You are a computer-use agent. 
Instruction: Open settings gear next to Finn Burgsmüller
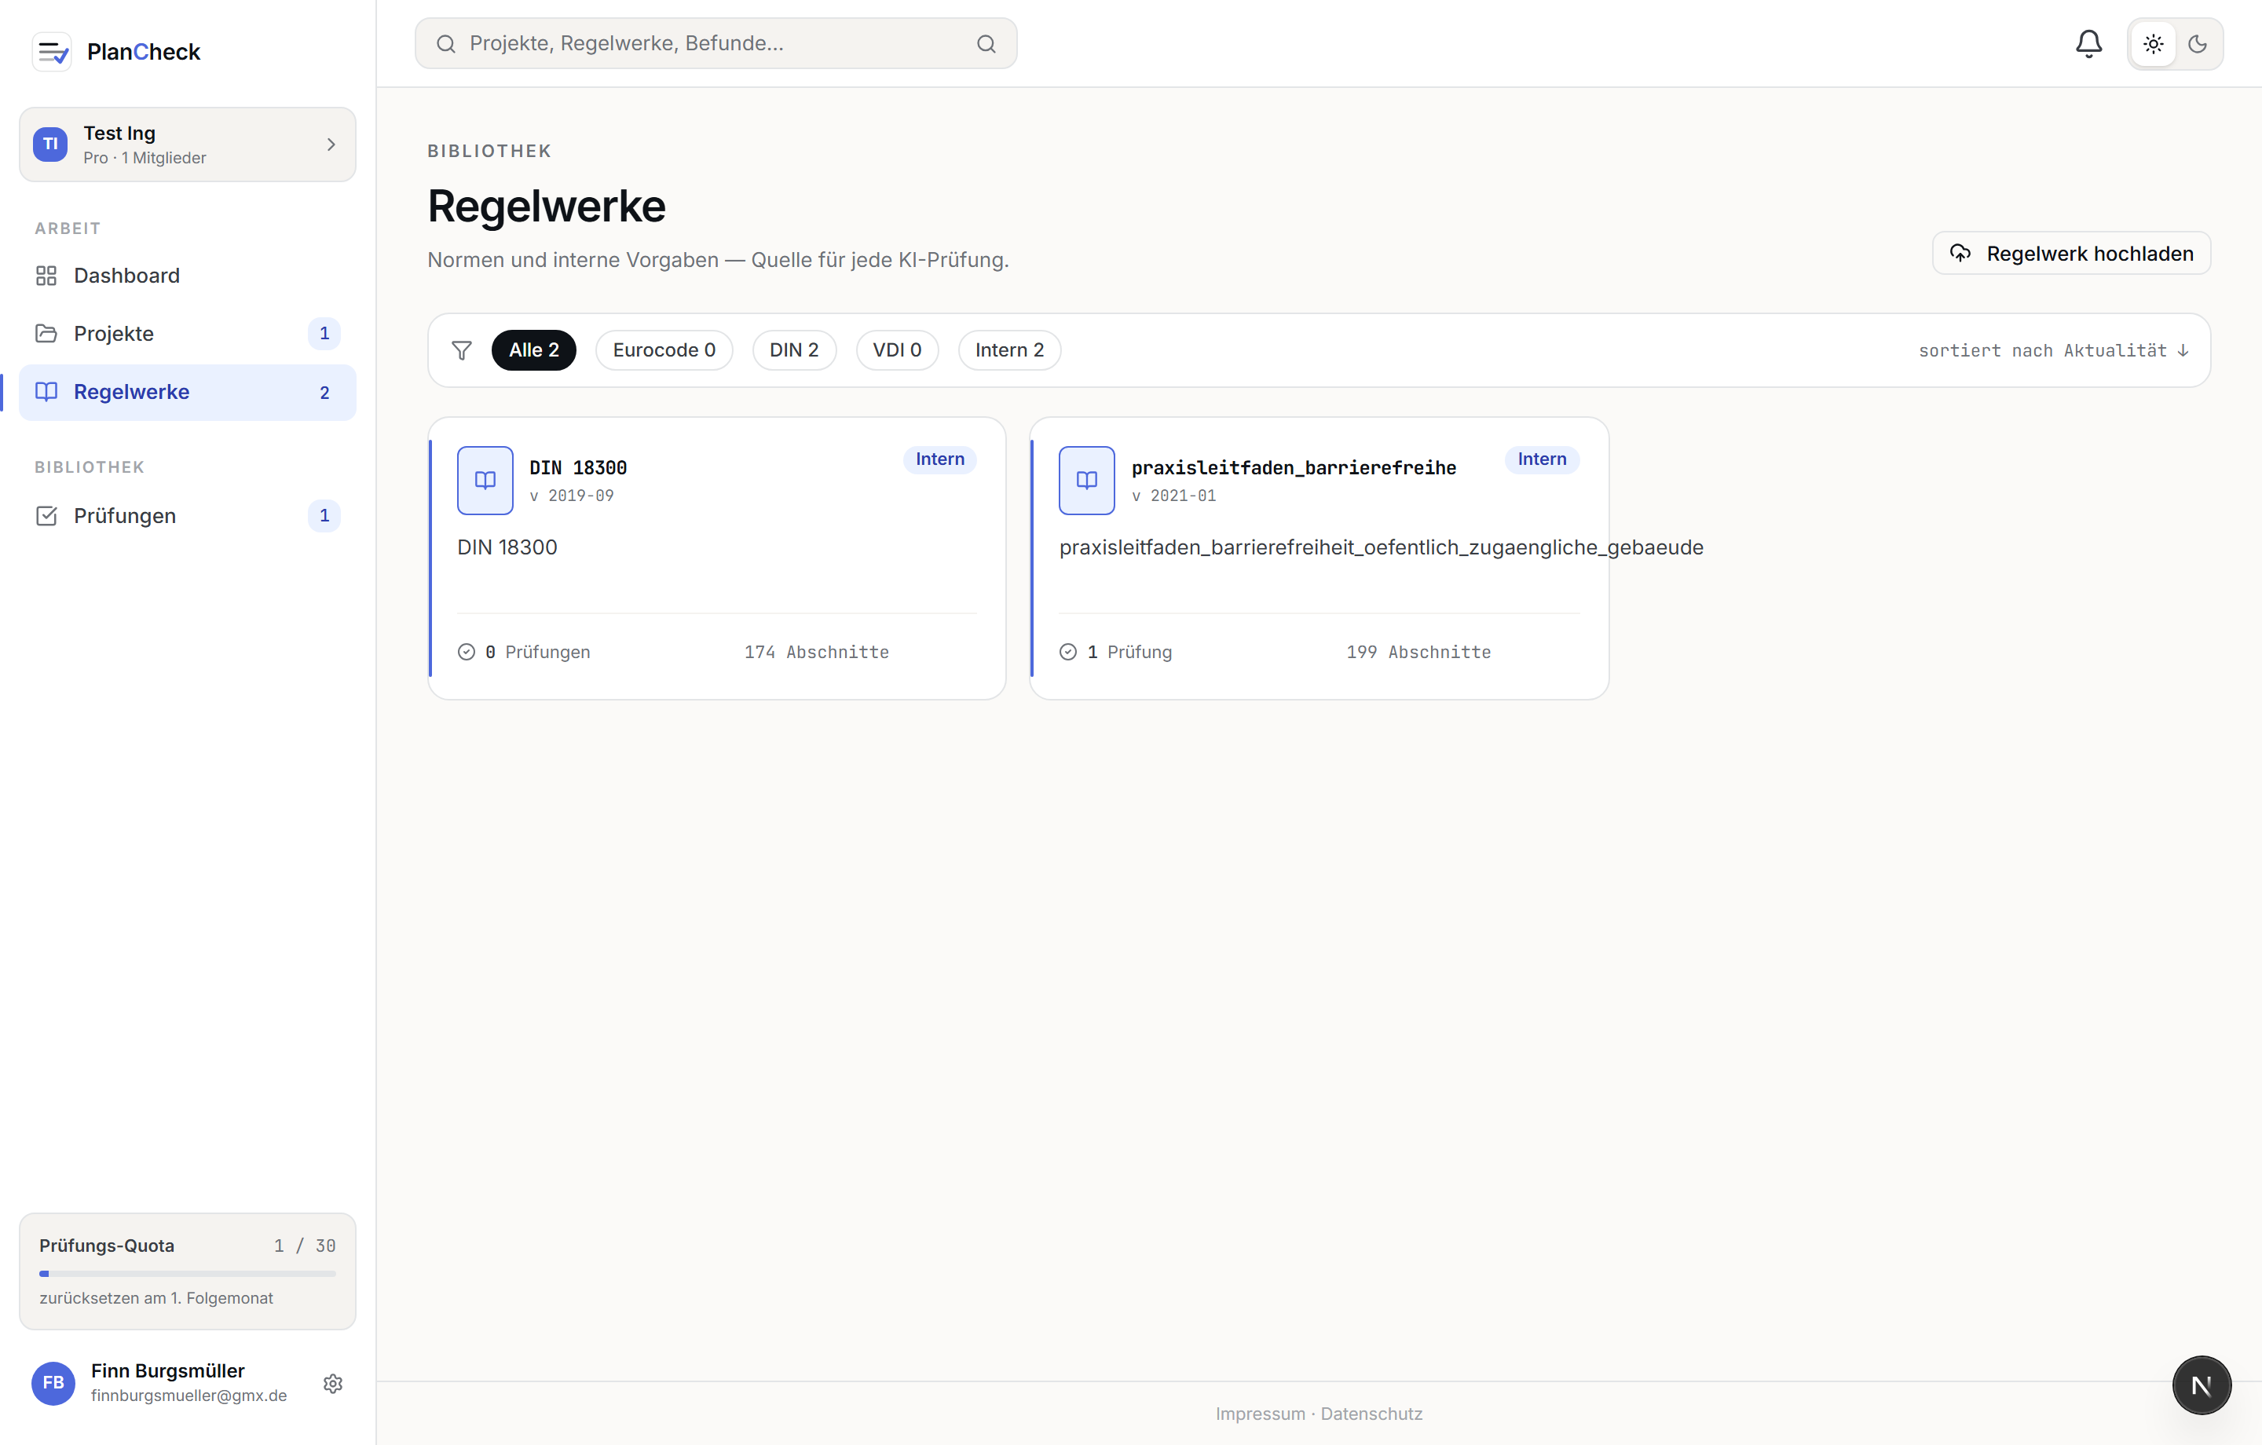[x=332, y=1383]
